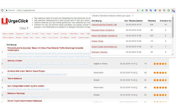Screen dimensions: 176x110
Task: Click D link in Atomes ürünleri row
Action: coord(136,64)
